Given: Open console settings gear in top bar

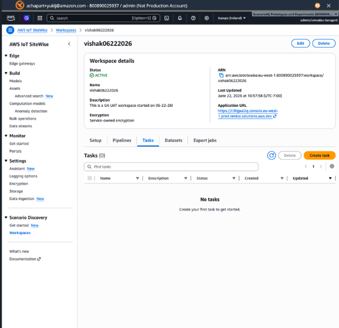Looking at the screenshot, I should (x=206, y=18).
